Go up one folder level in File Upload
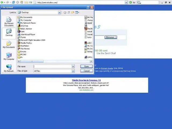 coord(69,13)
